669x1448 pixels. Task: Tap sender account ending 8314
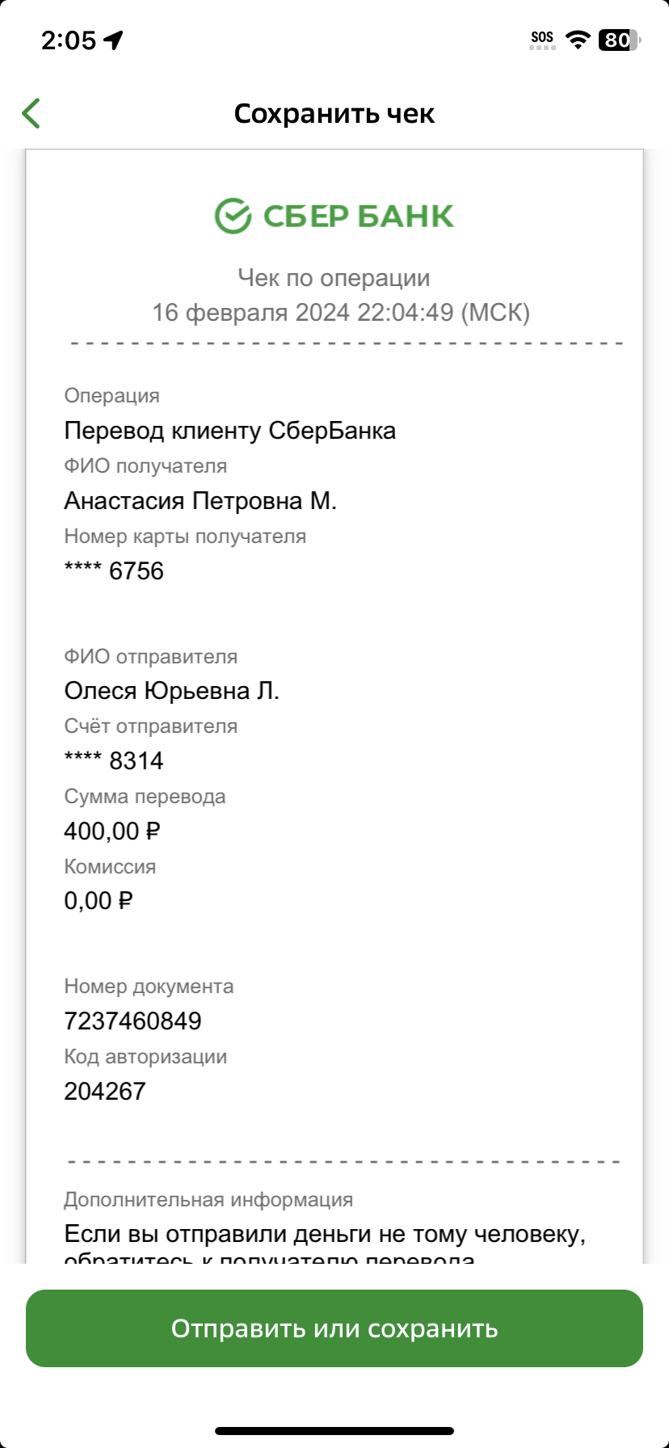click(114, 760)
